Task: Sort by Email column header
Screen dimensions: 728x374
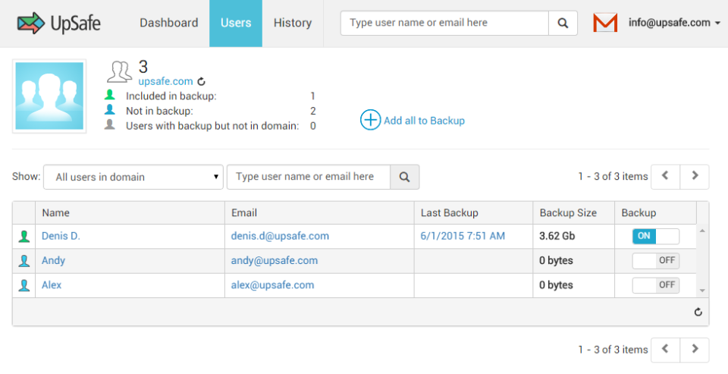Action: pos(319,212)
